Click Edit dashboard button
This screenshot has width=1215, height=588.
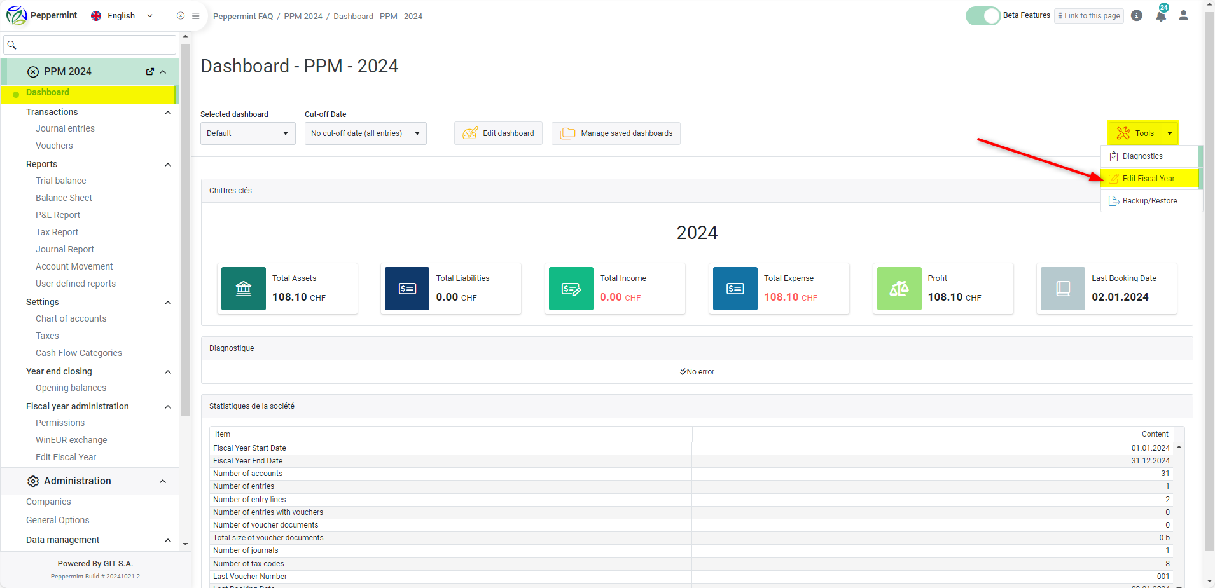pos(498,133)
